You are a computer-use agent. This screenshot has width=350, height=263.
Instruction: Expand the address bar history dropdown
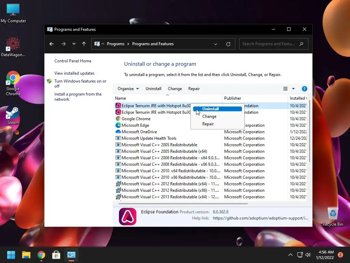(216, 44)
